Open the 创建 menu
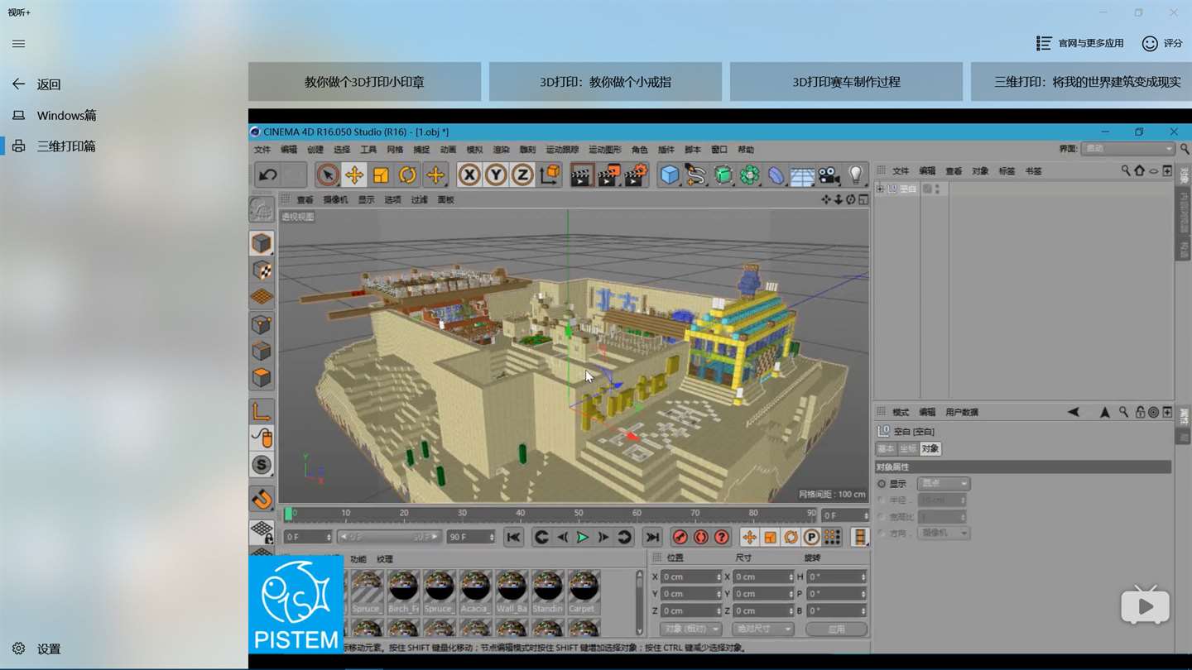 [x=315, y=150]
